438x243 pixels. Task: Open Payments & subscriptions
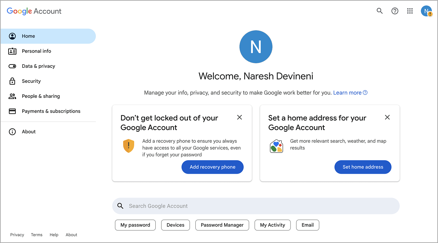click(48, 111)
